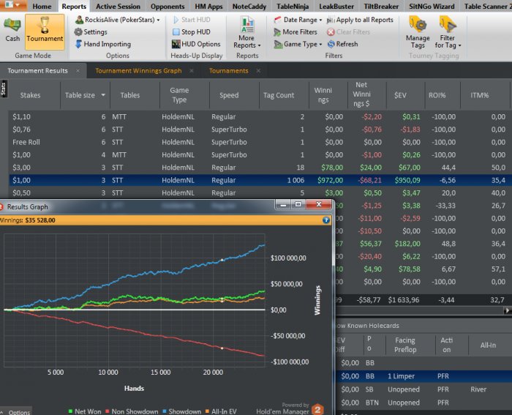Click the horizontal scrollbar right arrow
Image resolution: width=512 pixels, height=415 pixels.
[x=508, y=310]
